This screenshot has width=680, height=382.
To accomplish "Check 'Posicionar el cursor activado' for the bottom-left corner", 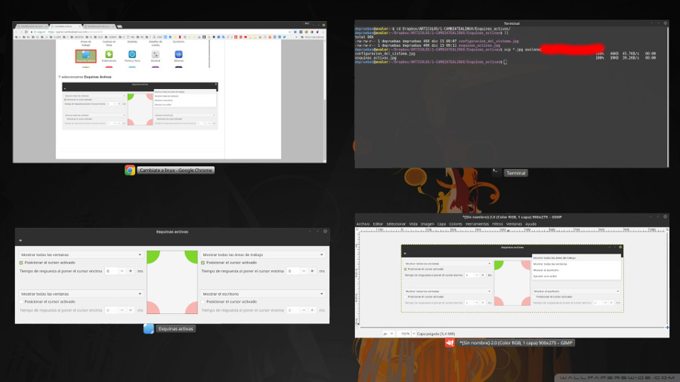I will point(21,301).
